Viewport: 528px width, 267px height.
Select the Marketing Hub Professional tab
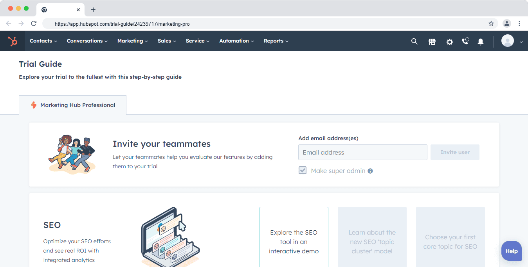point(73,105)
